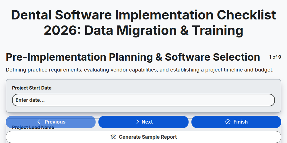Click the Finish button
This screenshot has height=143, width=287.
pos(236,122)
